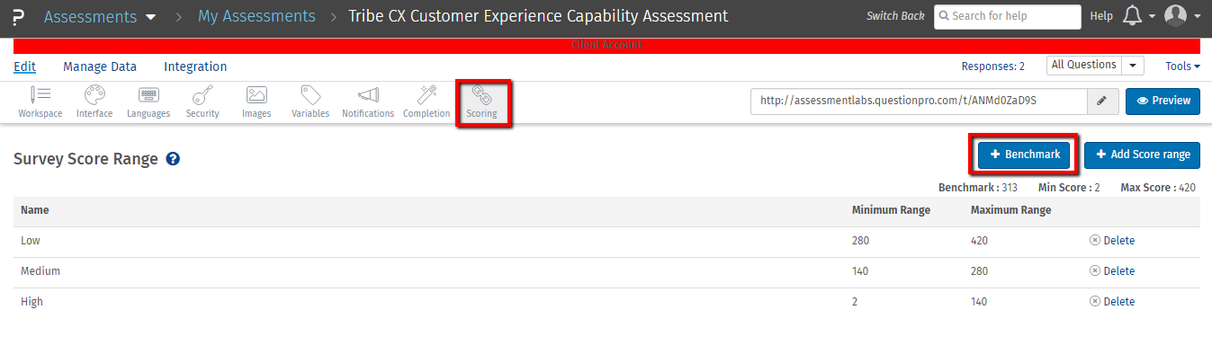
Task: Select the High range name
Action: pyautogui.click(x=31, y=302)
